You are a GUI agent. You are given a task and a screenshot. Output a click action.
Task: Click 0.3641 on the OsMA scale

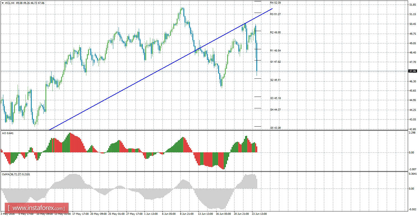pos(413,174)
